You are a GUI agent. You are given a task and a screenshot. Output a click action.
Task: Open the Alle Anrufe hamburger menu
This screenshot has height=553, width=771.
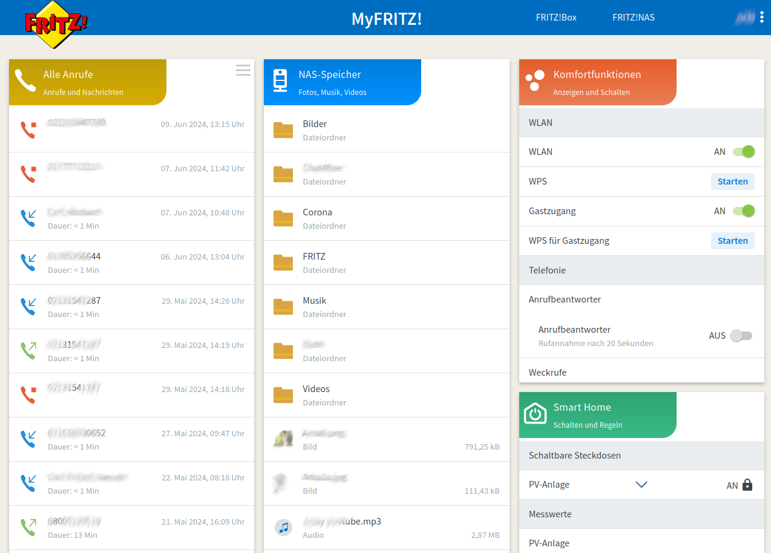[x=243, y=70]
